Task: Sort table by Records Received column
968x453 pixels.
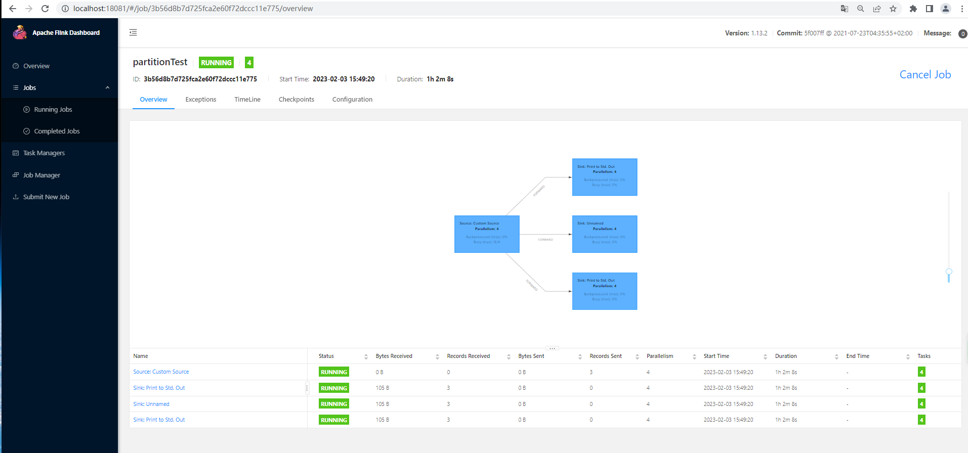Action: click(x=509, y=356)
